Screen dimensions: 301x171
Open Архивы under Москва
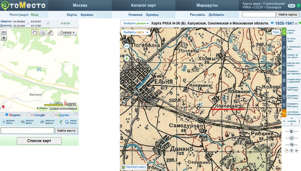click(x=87, y=15)
